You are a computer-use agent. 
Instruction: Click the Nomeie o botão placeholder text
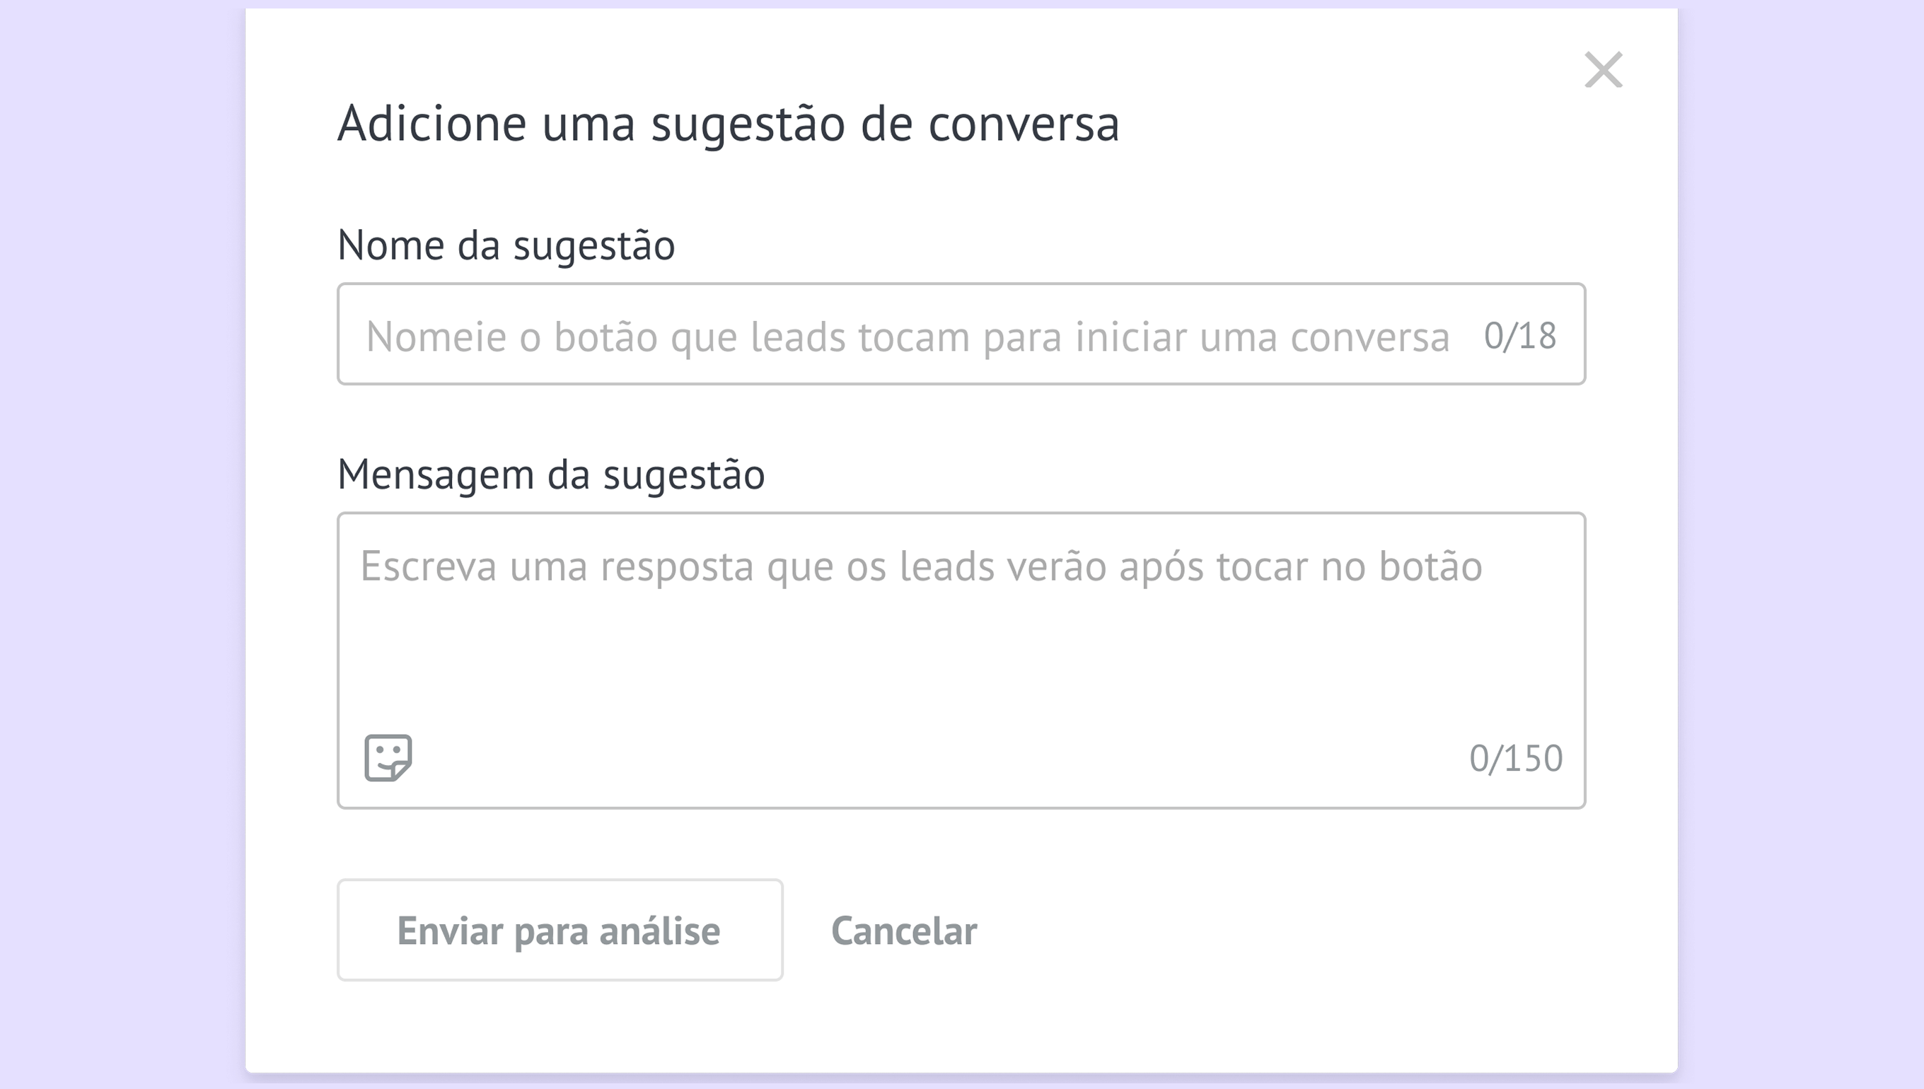[907, 337]
